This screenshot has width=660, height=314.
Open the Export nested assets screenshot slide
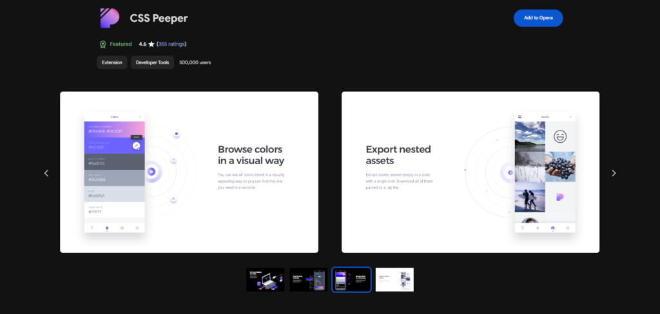(x=470, y=172)
